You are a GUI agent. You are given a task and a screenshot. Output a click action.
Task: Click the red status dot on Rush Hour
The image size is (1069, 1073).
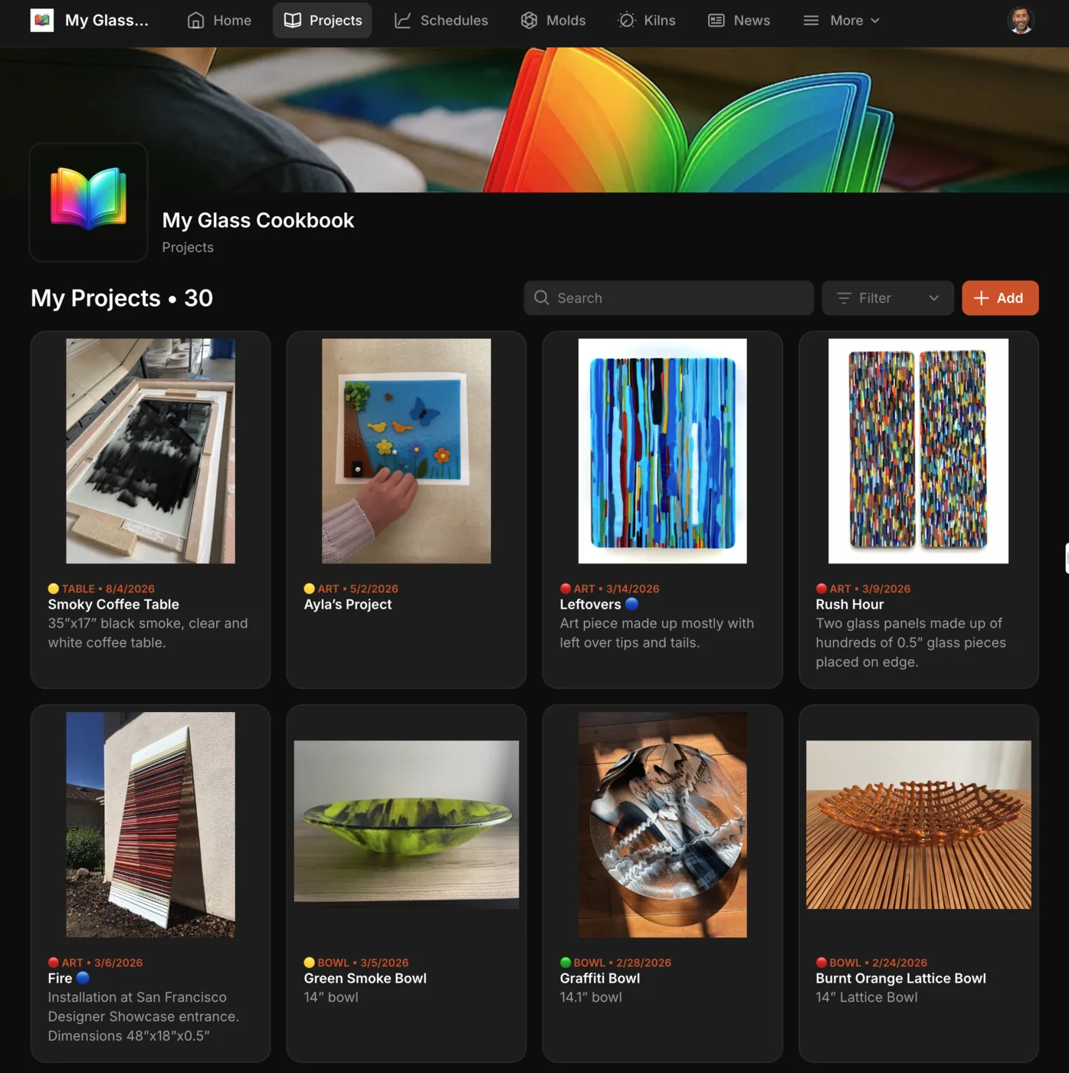point(821,589)
